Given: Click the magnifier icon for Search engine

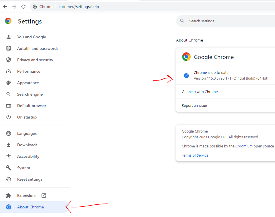Looking at the screenshot, I should coord(8,94).
